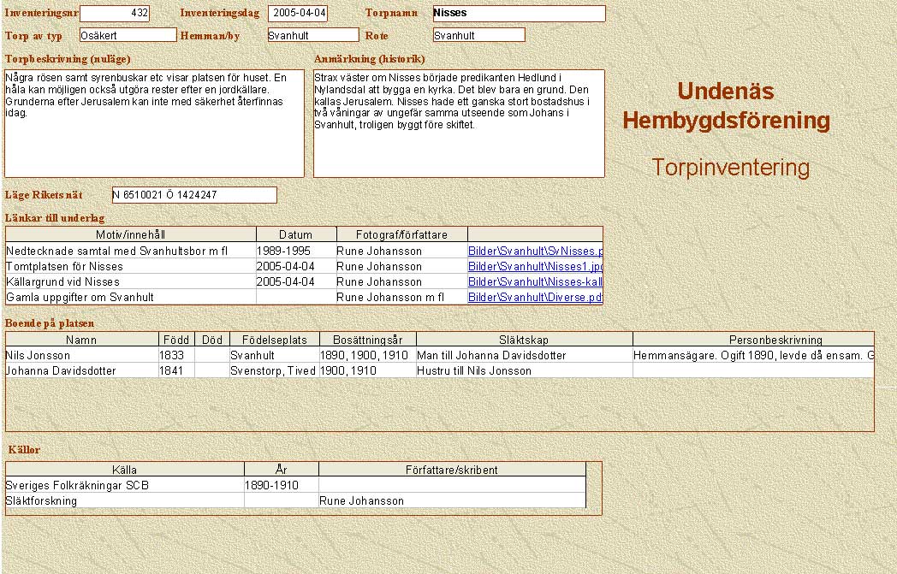Screen dimensions: 897x574
Task: Click the Torp av typ field
Action: click(x=128, y=35)
